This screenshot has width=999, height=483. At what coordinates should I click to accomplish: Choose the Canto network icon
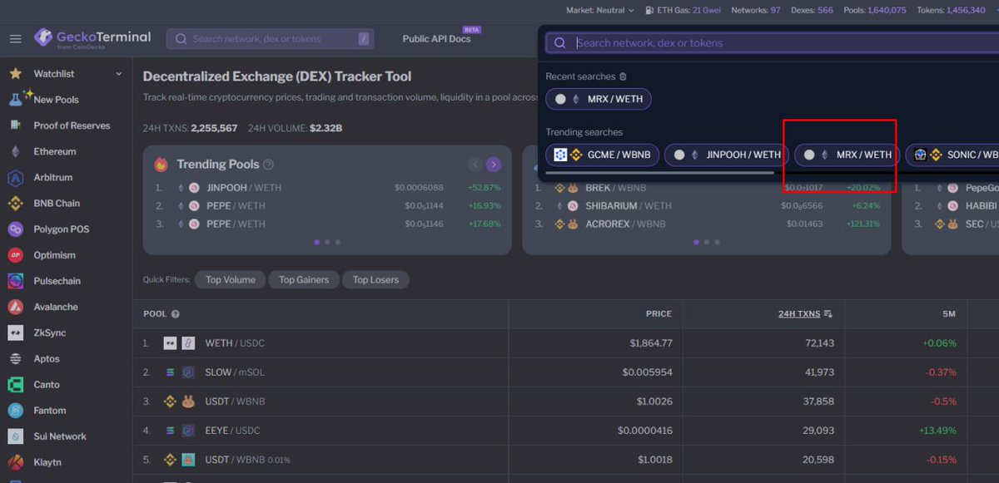point(15,384)
